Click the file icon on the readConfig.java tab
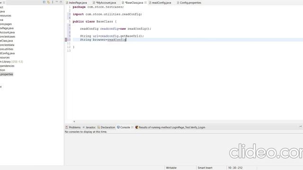303x170 pixels. click(x=150, y=3)
